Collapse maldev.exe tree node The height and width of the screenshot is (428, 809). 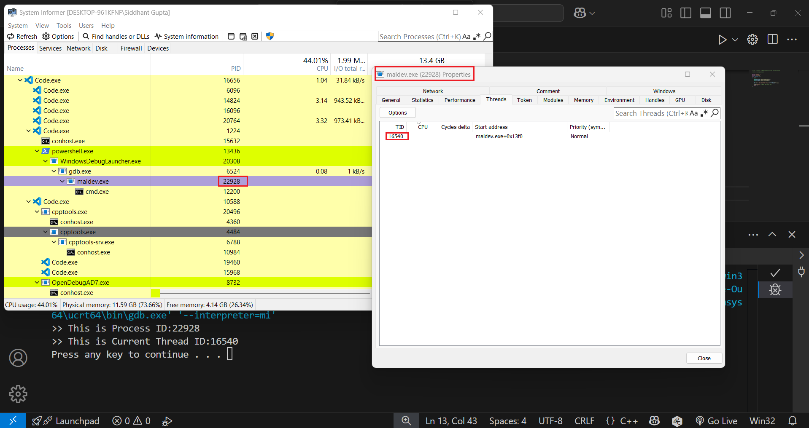click(x=62, y=181)
